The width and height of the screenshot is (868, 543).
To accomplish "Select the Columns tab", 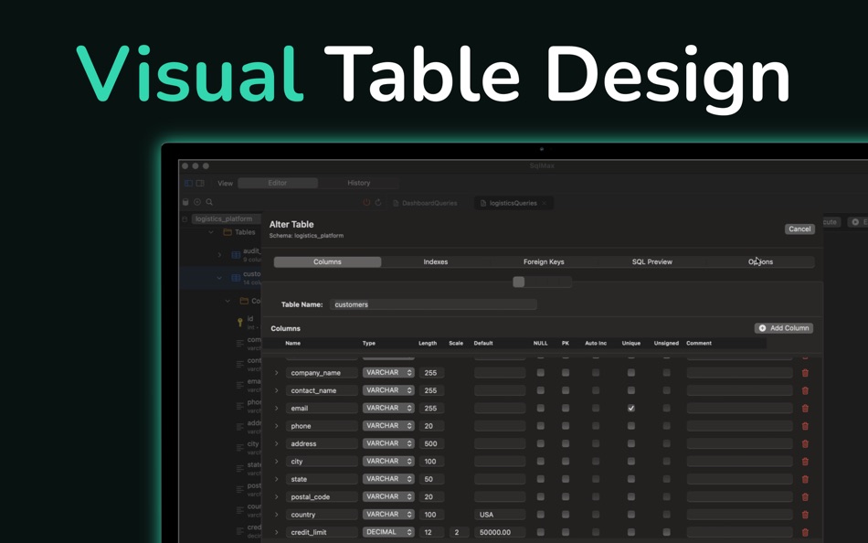I will tap(327, 262).
